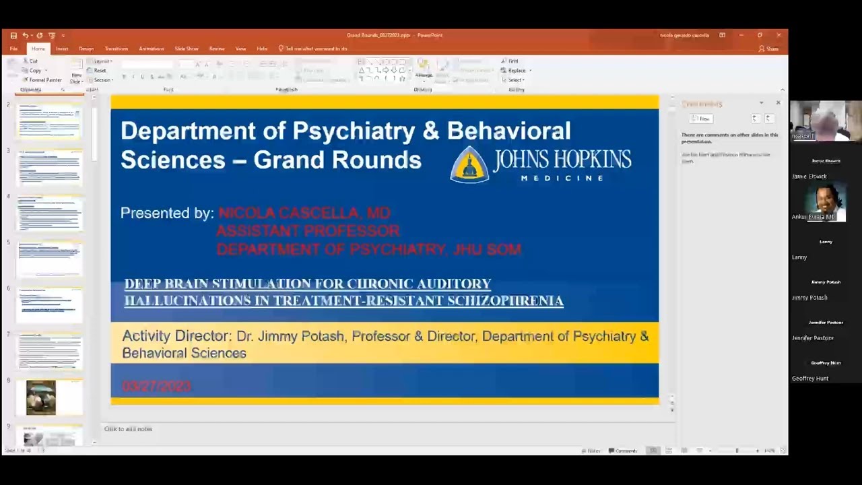Viewport: 862px width, 485px height.
Task: Open Comments pane options dropdown arrow
Action: (x=761, y=103)
